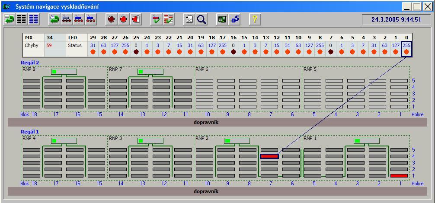Click the bright red LED-on toolbar icon
Viewport: 435px width, 203px height.
(x=123, y=19)
